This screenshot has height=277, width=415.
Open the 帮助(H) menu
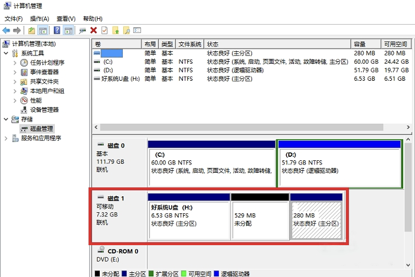[x=93, y=19]
